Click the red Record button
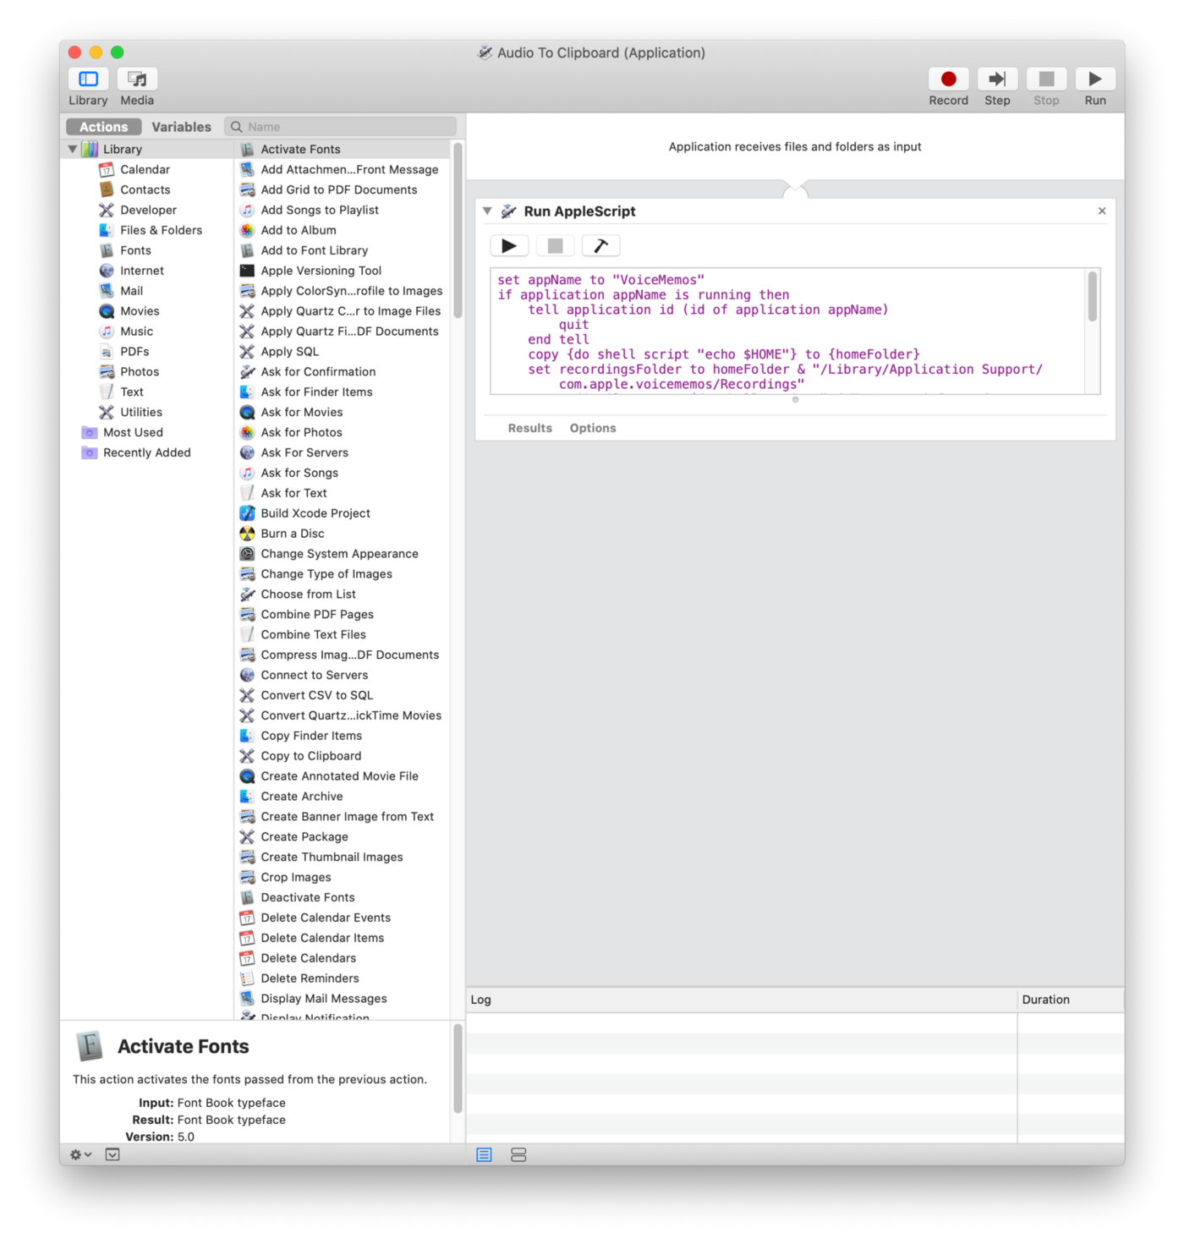 click(x=948, y=79)
